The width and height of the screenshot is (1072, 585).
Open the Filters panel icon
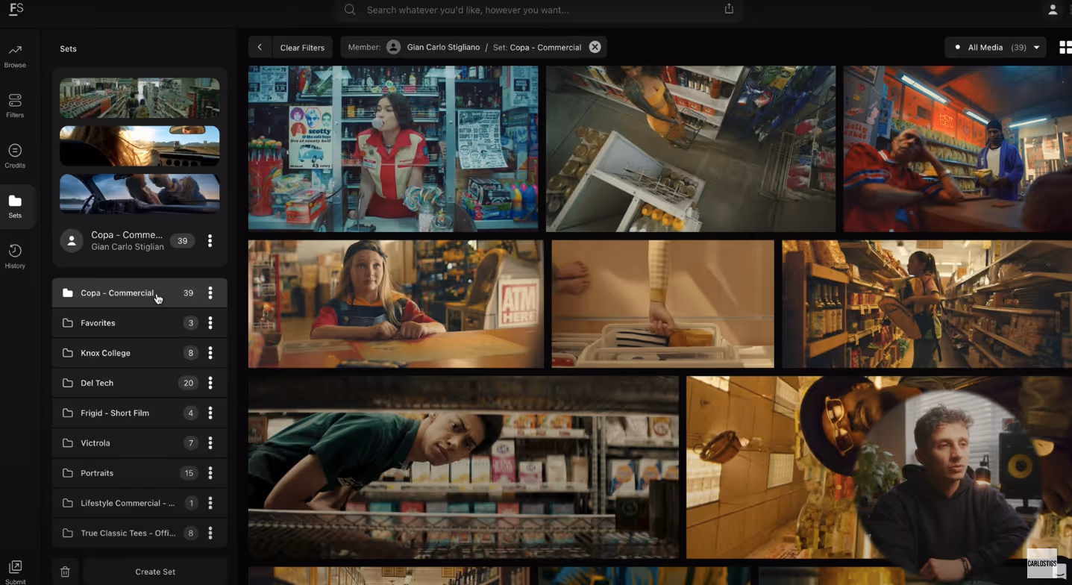tap(15, 105)
